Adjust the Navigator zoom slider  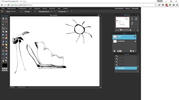pyautogui.click(x=121, y=30)
